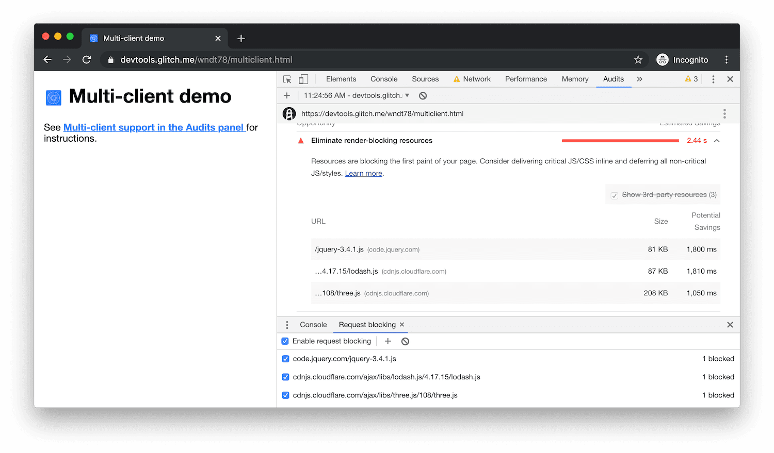This screenshot has width=774, height=453.
Task: Toggle the device toolbar icon
Action: [x=303, y=79]
